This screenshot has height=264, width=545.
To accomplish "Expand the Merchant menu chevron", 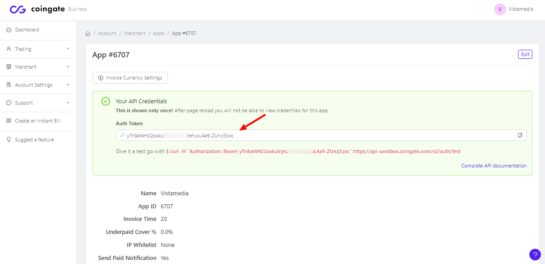I will (68, 67).
